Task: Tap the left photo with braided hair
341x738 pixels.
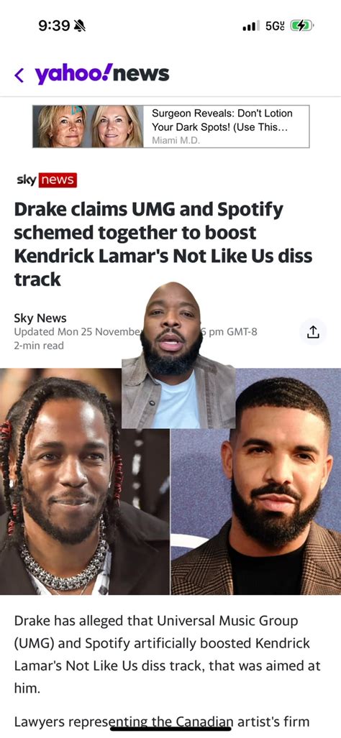Action: pos(85,481)
